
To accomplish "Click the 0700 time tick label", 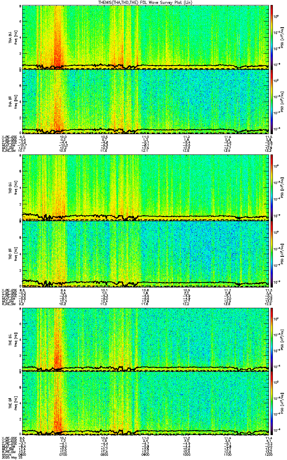I will click(x=64, y=455).
